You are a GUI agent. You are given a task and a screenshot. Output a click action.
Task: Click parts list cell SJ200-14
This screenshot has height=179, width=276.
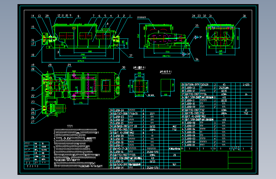click(119, 168)
